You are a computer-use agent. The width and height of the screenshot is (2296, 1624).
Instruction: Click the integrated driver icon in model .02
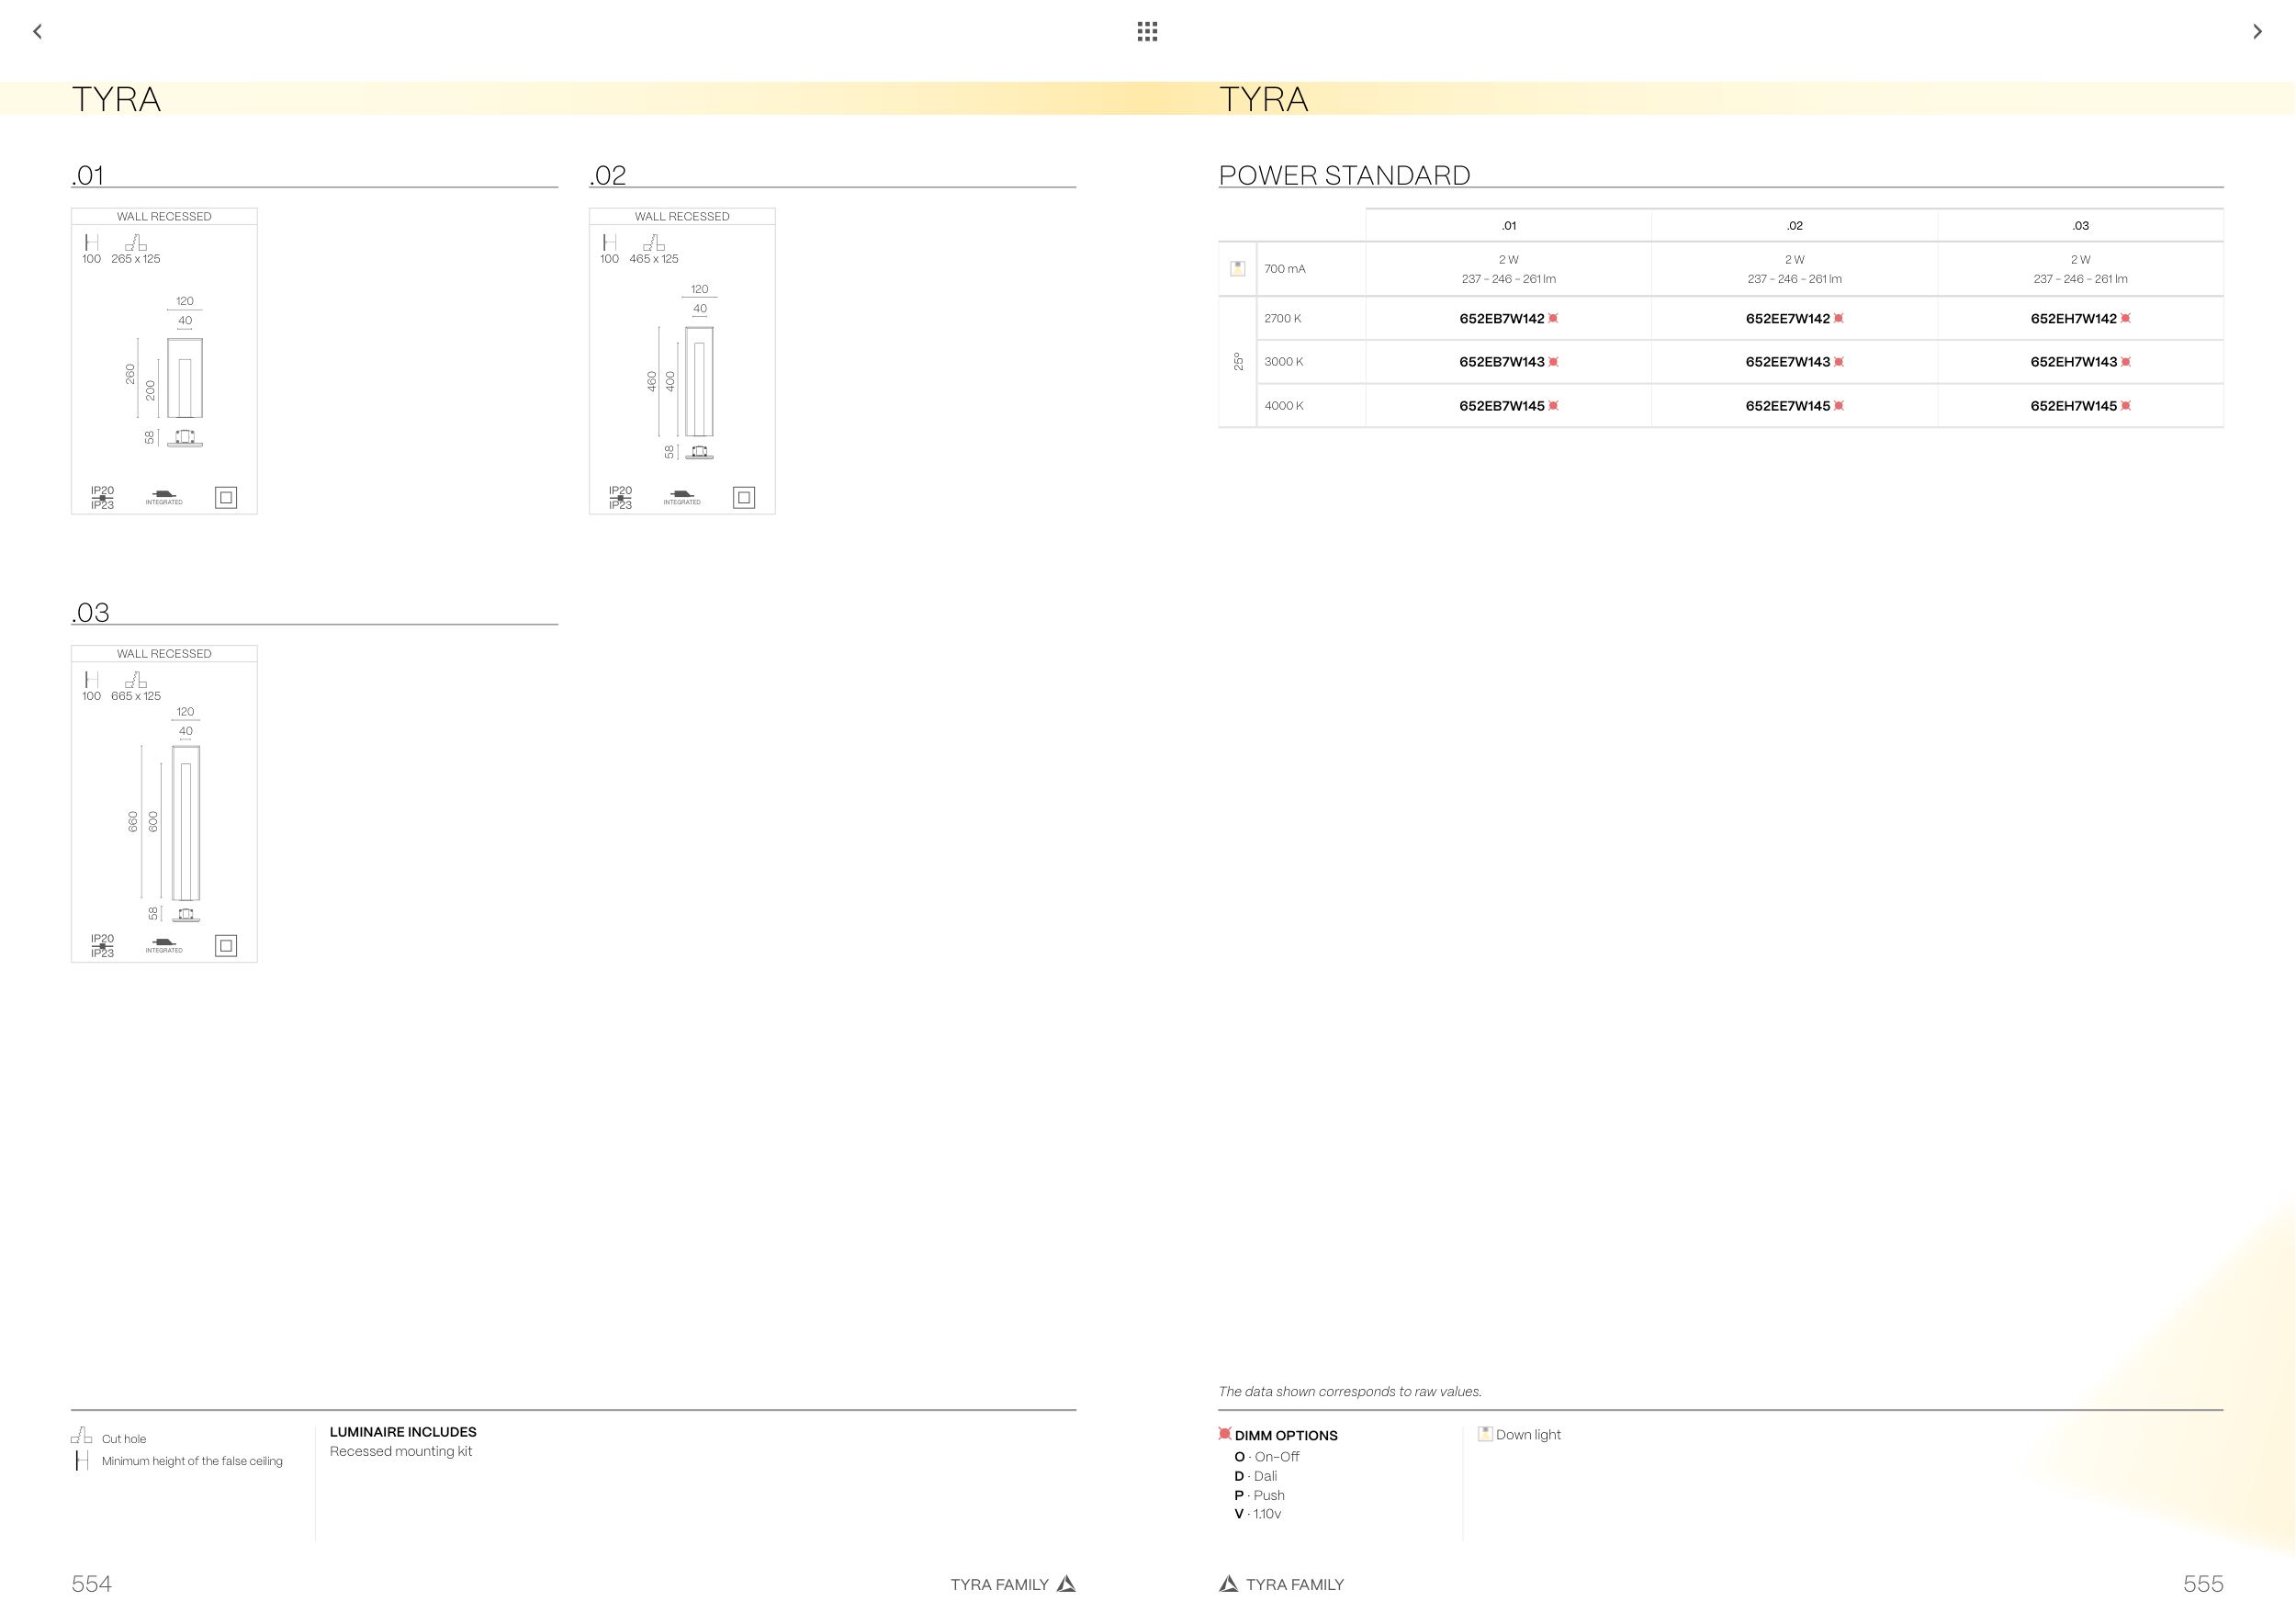682,496
